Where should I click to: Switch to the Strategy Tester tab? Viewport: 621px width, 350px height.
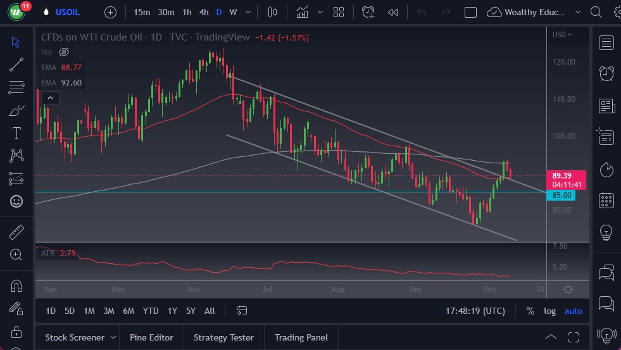223,337
